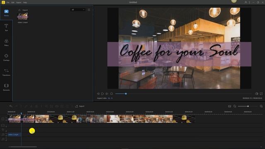Open the user account icon

pos(246,2)
